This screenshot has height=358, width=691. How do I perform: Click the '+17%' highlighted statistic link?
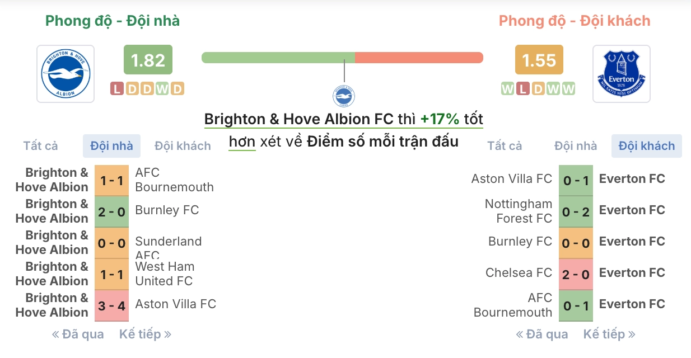pyautogui.click(x=441, y=119)
